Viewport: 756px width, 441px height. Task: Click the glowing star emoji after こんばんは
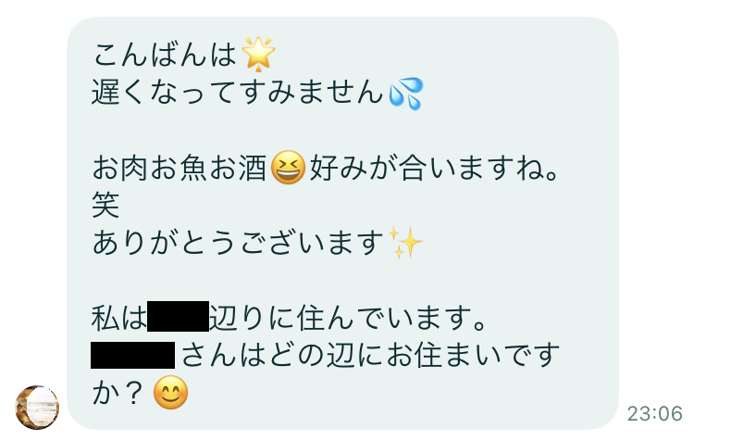point(258,54)
